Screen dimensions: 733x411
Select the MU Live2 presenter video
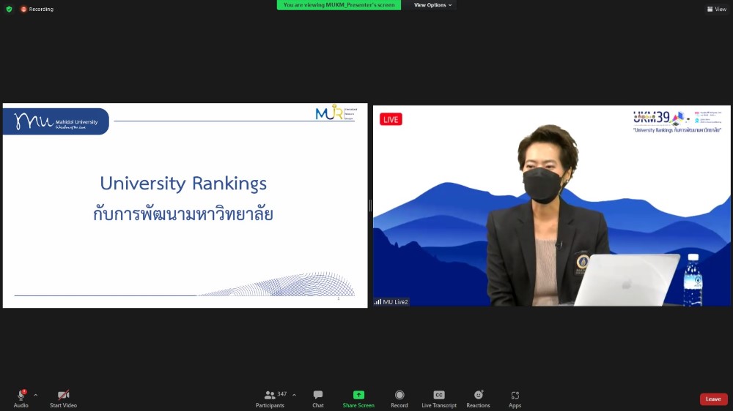tap(551, 205)
